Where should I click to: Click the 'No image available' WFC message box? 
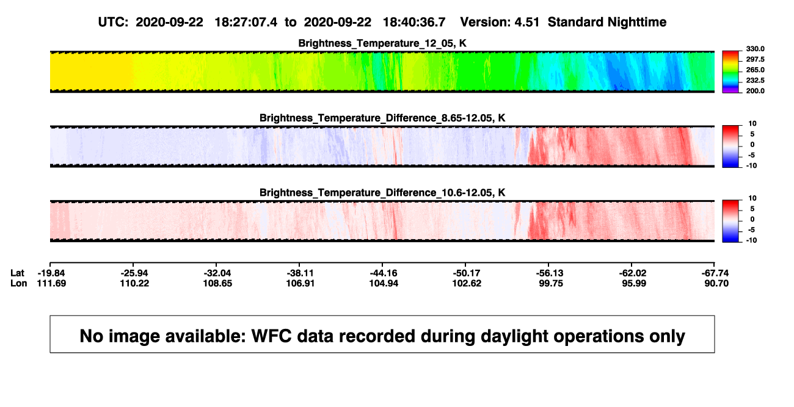pos(382,334)
